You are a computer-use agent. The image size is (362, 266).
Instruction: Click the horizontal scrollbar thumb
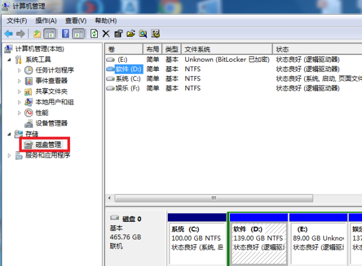coord(214,198)
